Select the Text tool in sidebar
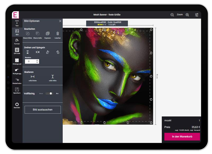The width and height of the screenshot is (212, 154). pos(17,23)
